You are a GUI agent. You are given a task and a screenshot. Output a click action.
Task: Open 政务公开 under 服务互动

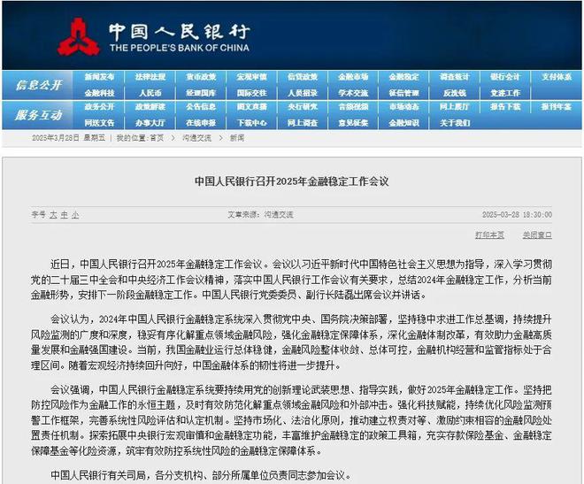(99, 107)
